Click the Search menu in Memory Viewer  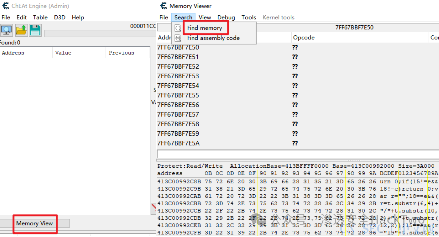click(183, 17)
